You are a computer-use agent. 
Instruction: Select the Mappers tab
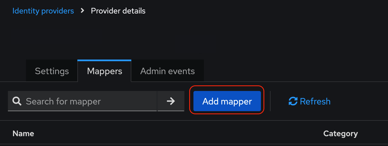click(104, 71)
